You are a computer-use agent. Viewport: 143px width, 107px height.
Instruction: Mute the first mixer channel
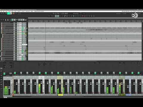[19, 81]
